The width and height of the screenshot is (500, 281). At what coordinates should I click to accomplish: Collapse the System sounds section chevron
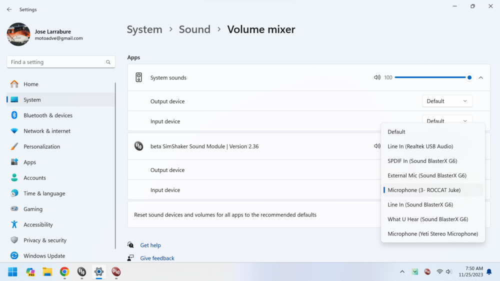480,77
